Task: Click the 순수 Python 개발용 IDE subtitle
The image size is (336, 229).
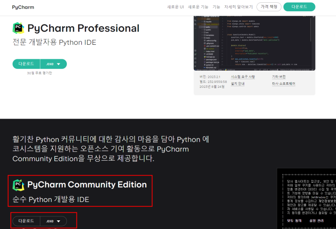Action: [x=51, y=200]
